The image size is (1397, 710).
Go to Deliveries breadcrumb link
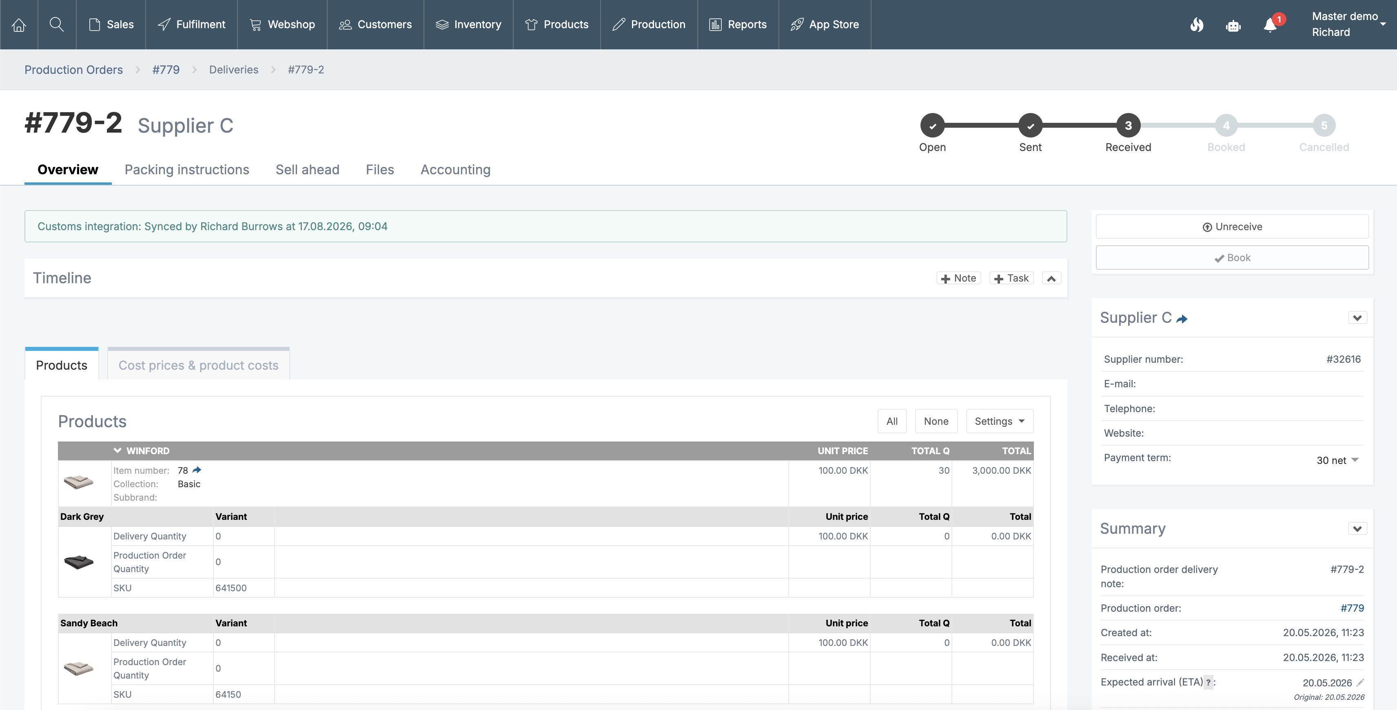tap(234, 69)
